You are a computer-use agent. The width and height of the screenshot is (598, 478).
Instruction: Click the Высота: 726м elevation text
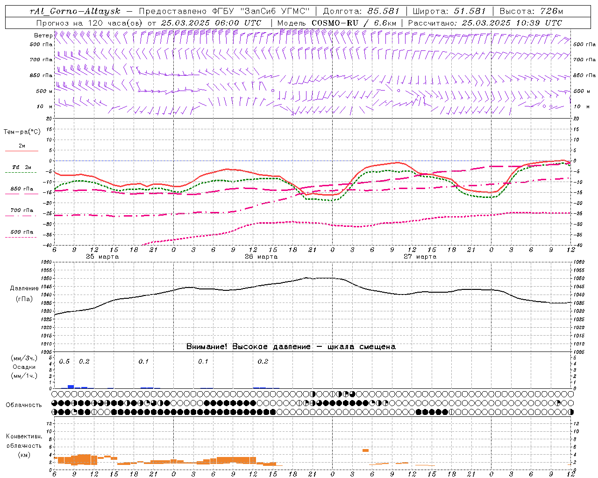pyautogui.click(x=531, y=11)
